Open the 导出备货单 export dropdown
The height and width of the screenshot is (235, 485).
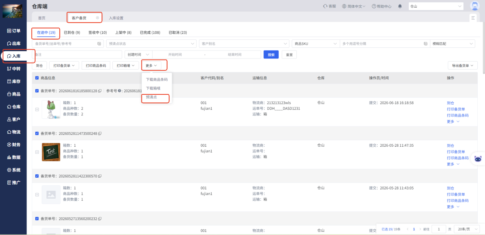pyautogui.click(x=463, y=65)
